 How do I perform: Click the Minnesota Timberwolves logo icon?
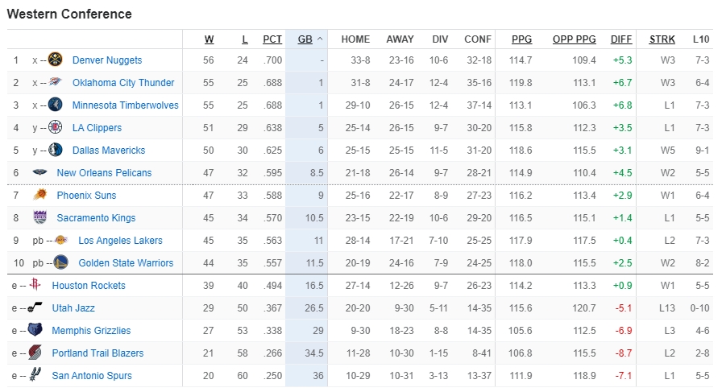pyautogui.click(x=56, y=105)
